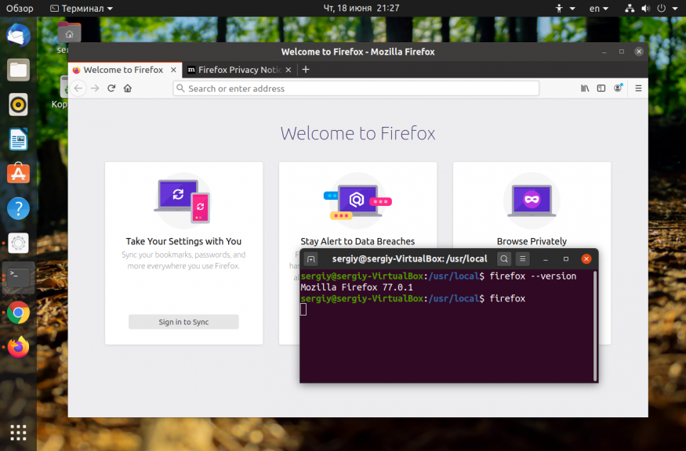
Task: Reload the current Firefox page
Action: pyautogui.click(x=111, y=88)
